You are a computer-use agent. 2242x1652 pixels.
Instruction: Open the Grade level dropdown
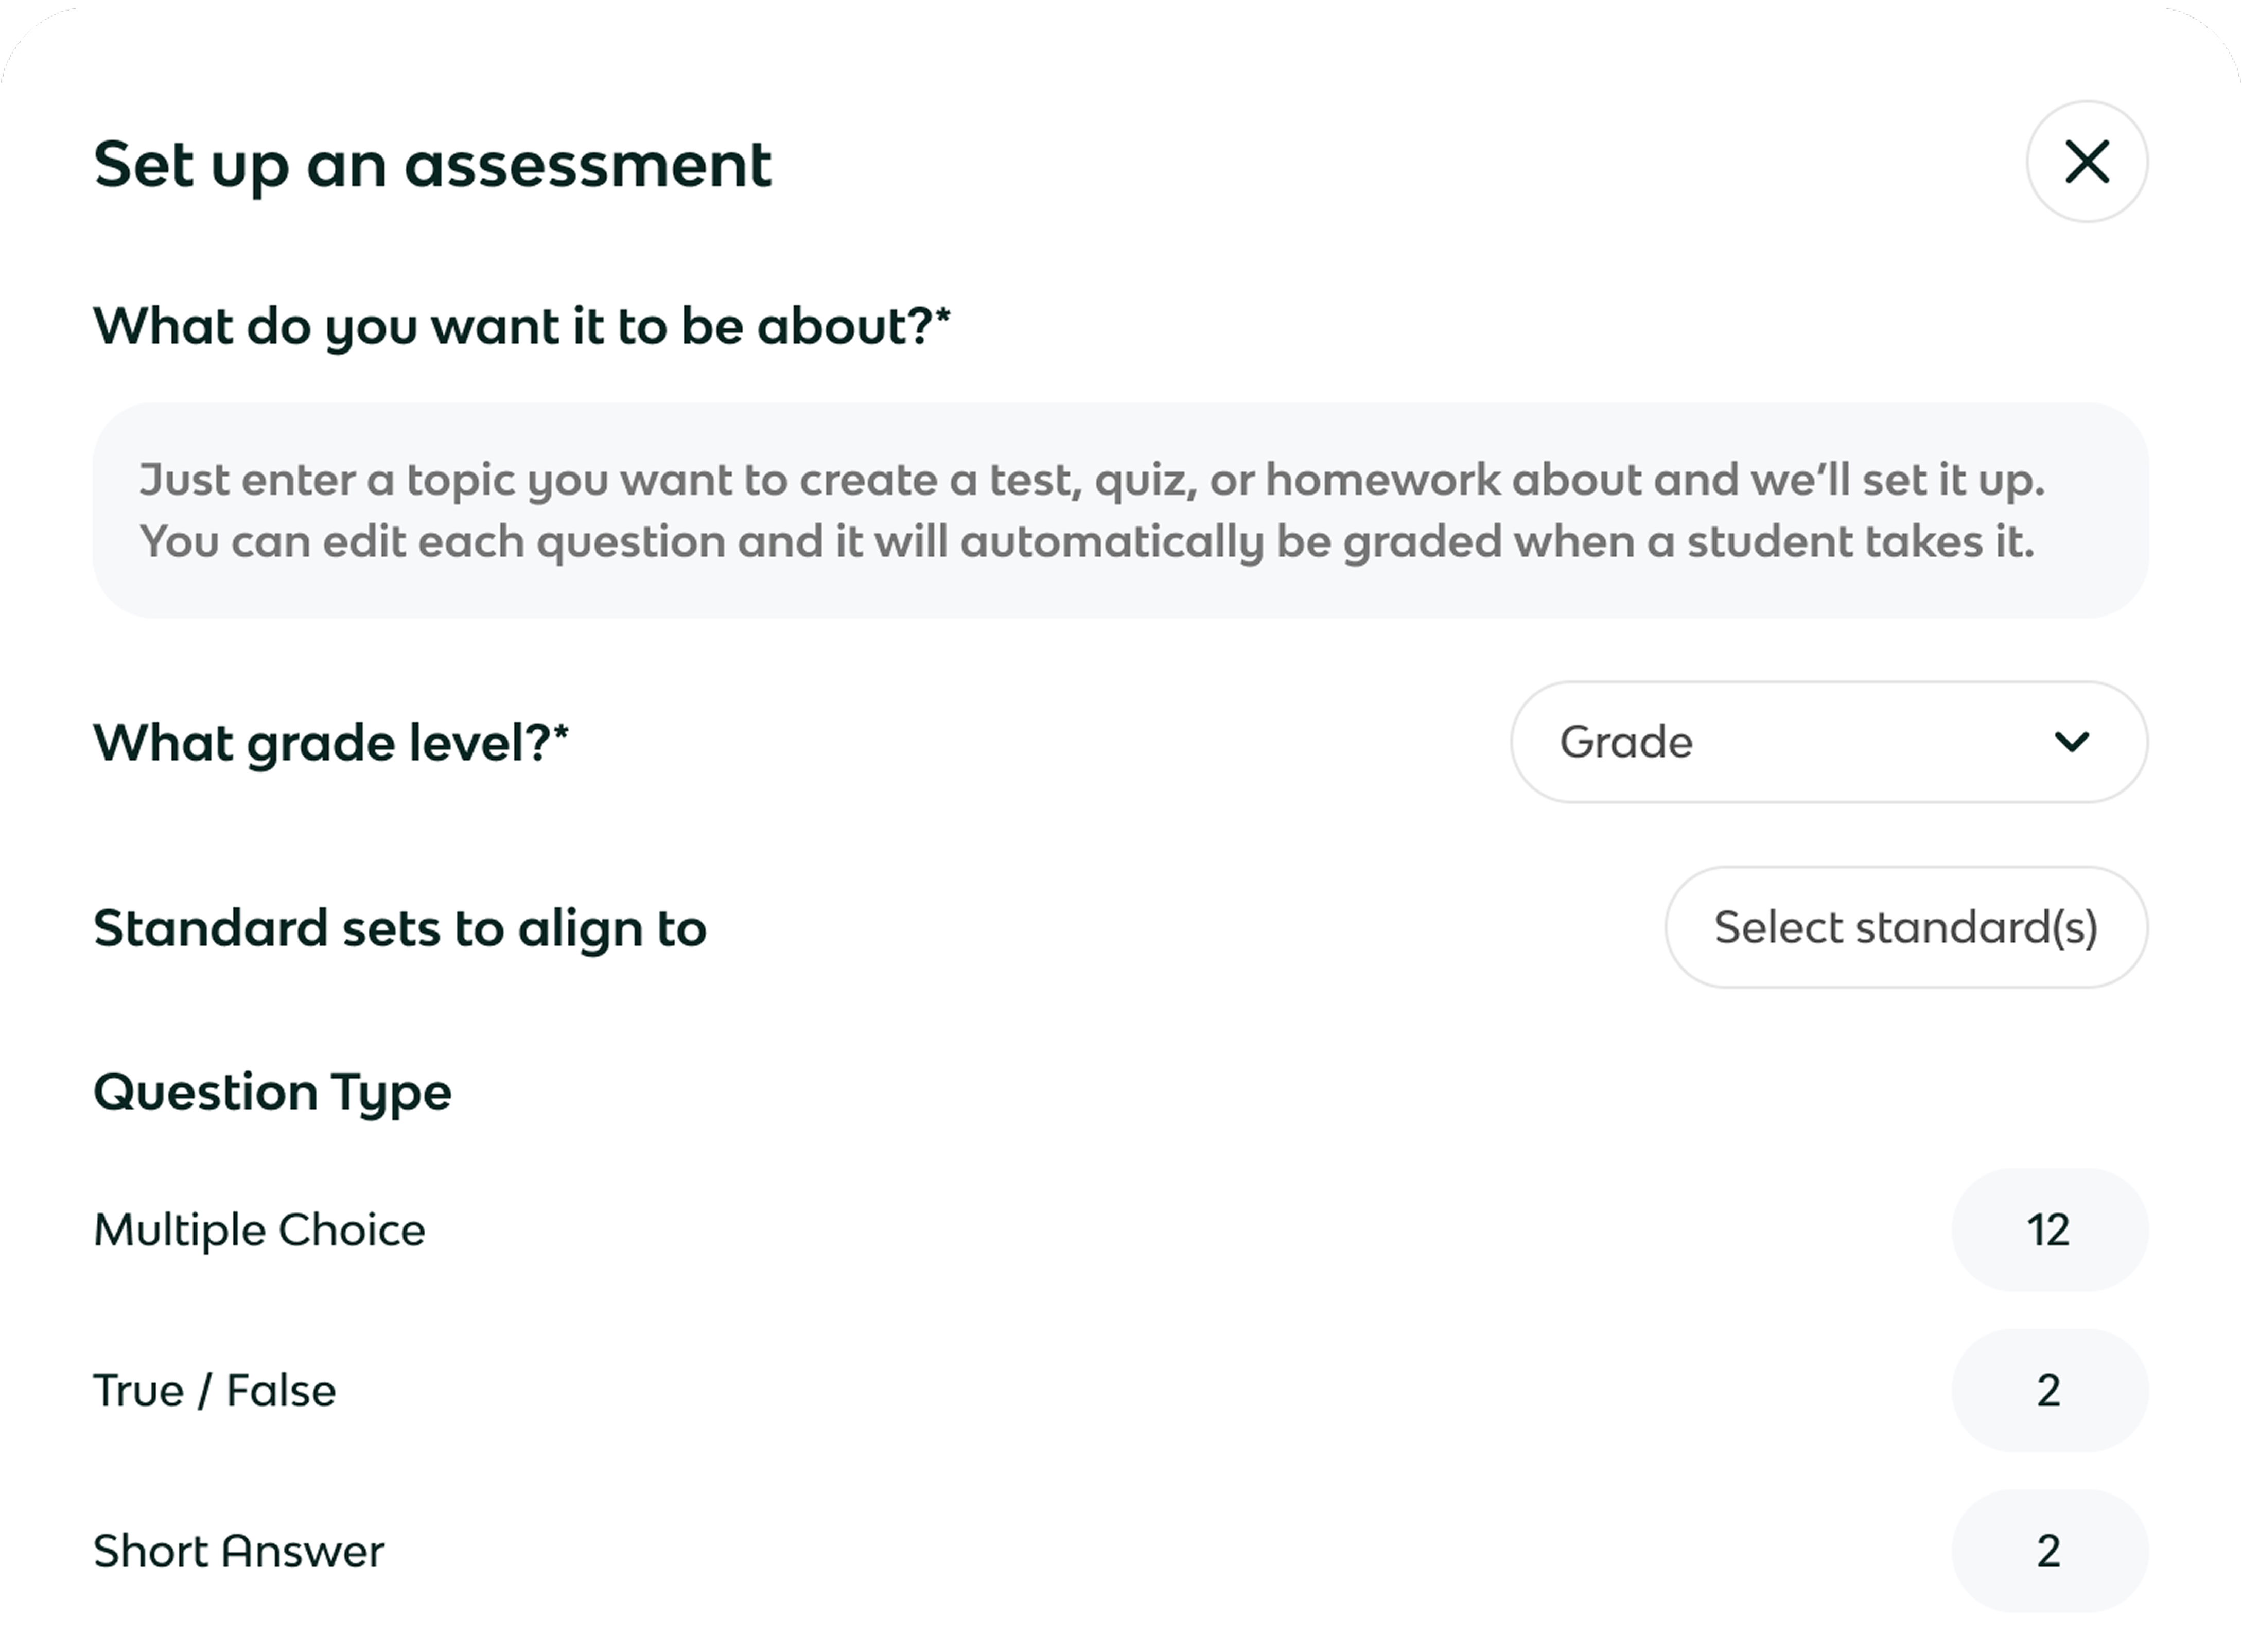point(1828,742)
